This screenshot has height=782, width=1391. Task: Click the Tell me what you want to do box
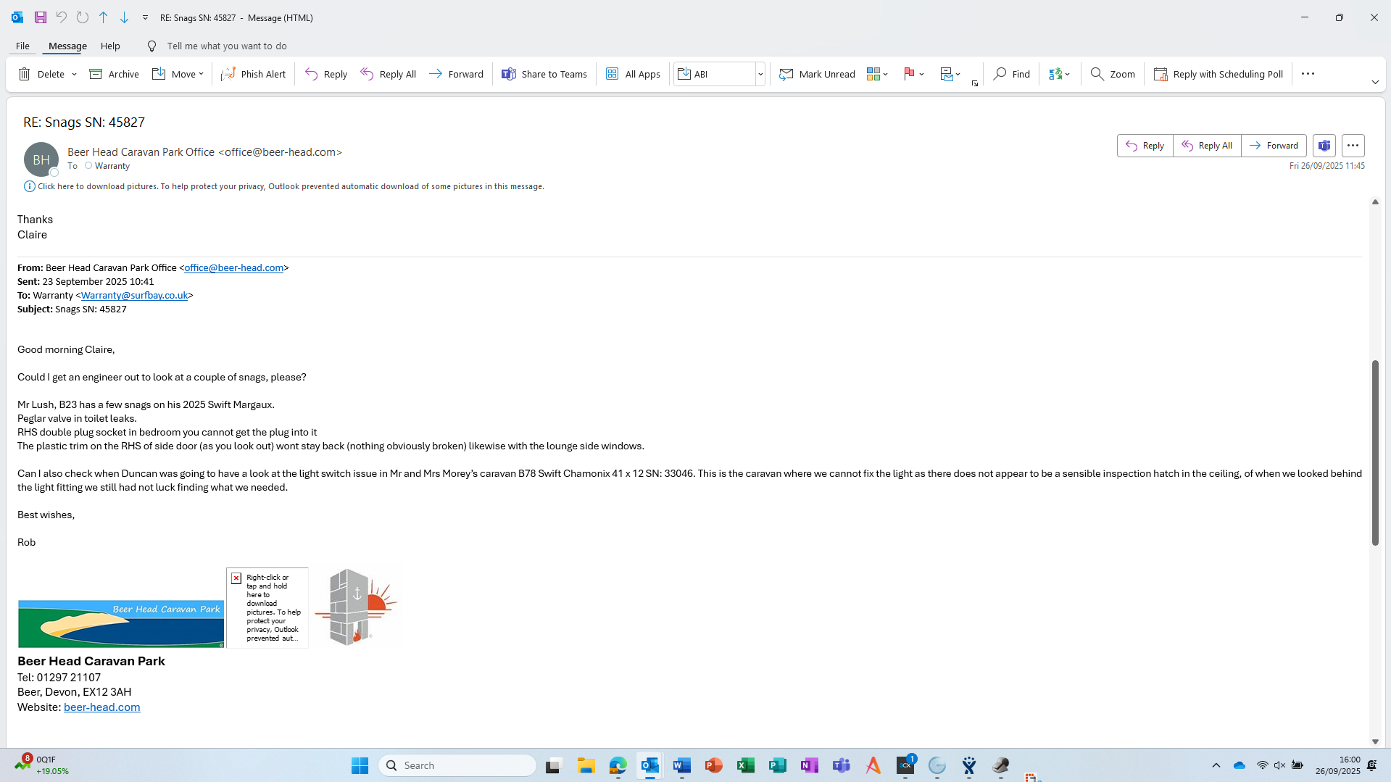pyautogui.click(x=227, y=46)
